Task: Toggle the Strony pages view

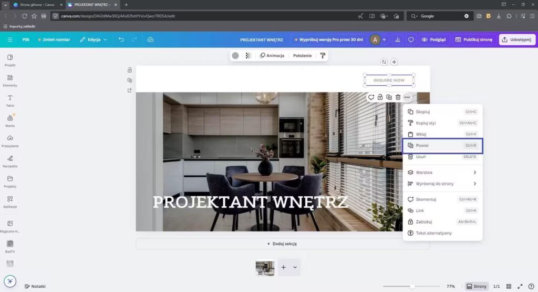Action: 477,286
